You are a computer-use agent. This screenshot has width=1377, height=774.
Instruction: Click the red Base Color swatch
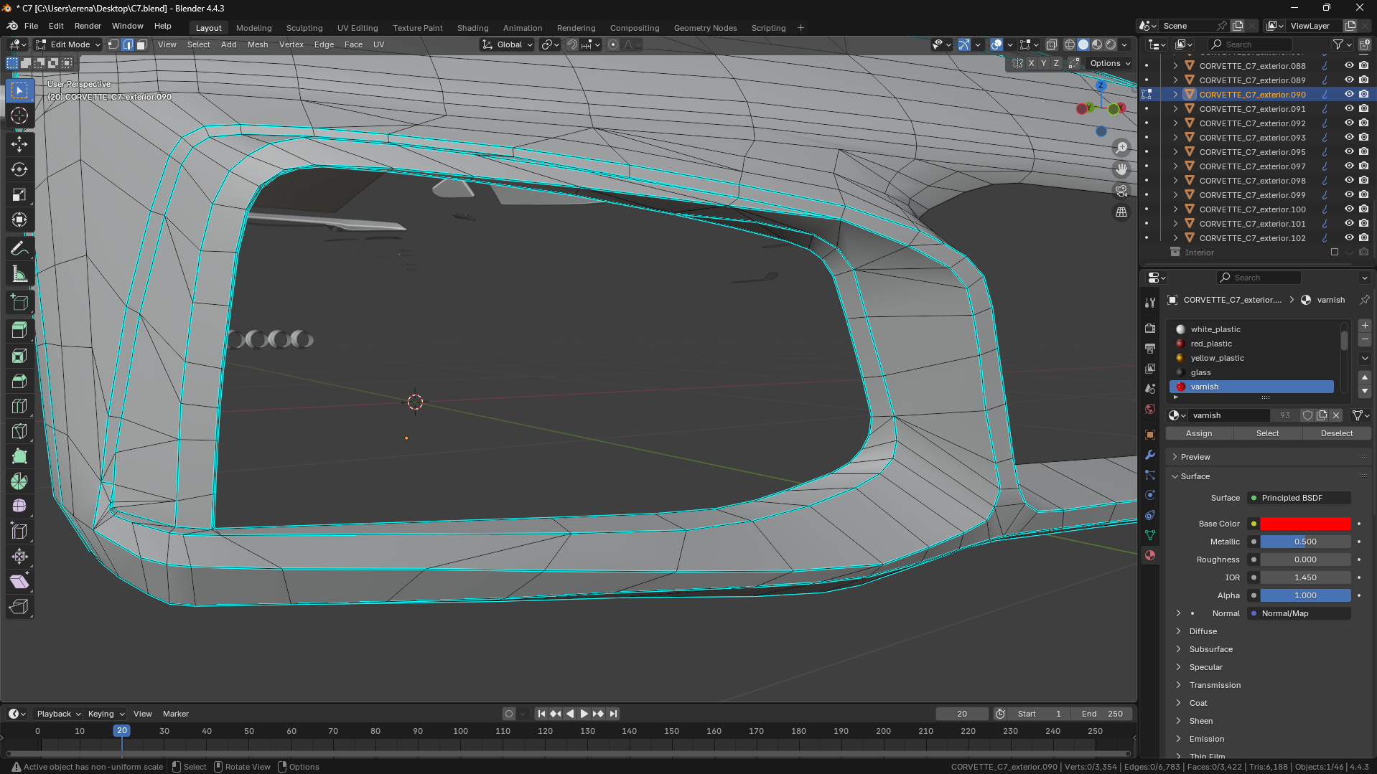coord(1305,524)
